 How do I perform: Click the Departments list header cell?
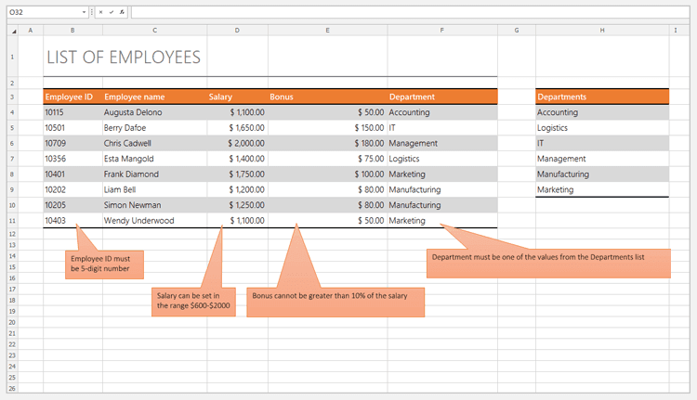point(602,97)
